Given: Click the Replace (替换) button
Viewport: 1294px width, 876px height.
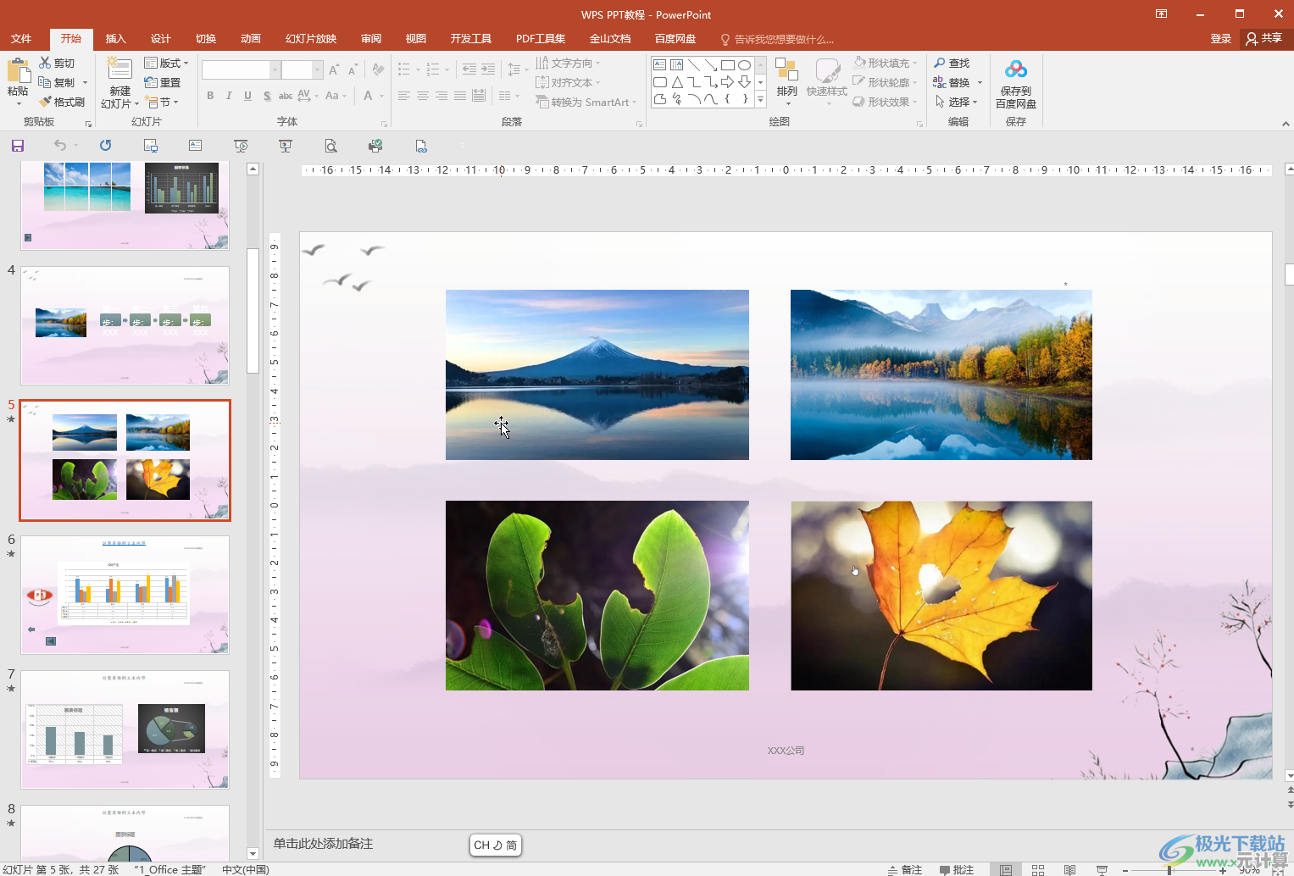Looking at the screenshot, I should (952, 82).
